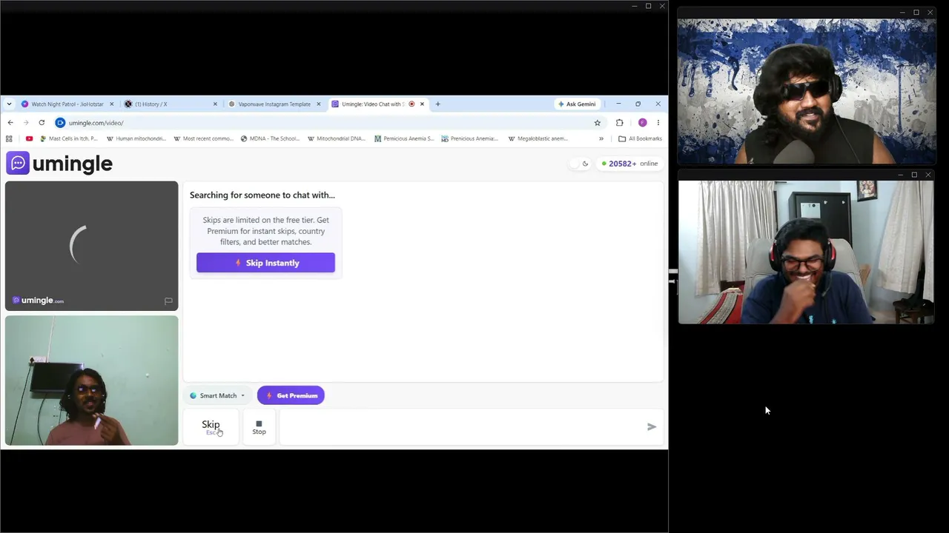949x533 pixels.
Task: Open the Human mitochondri... bookmark
Action: [x=136, y=138]
